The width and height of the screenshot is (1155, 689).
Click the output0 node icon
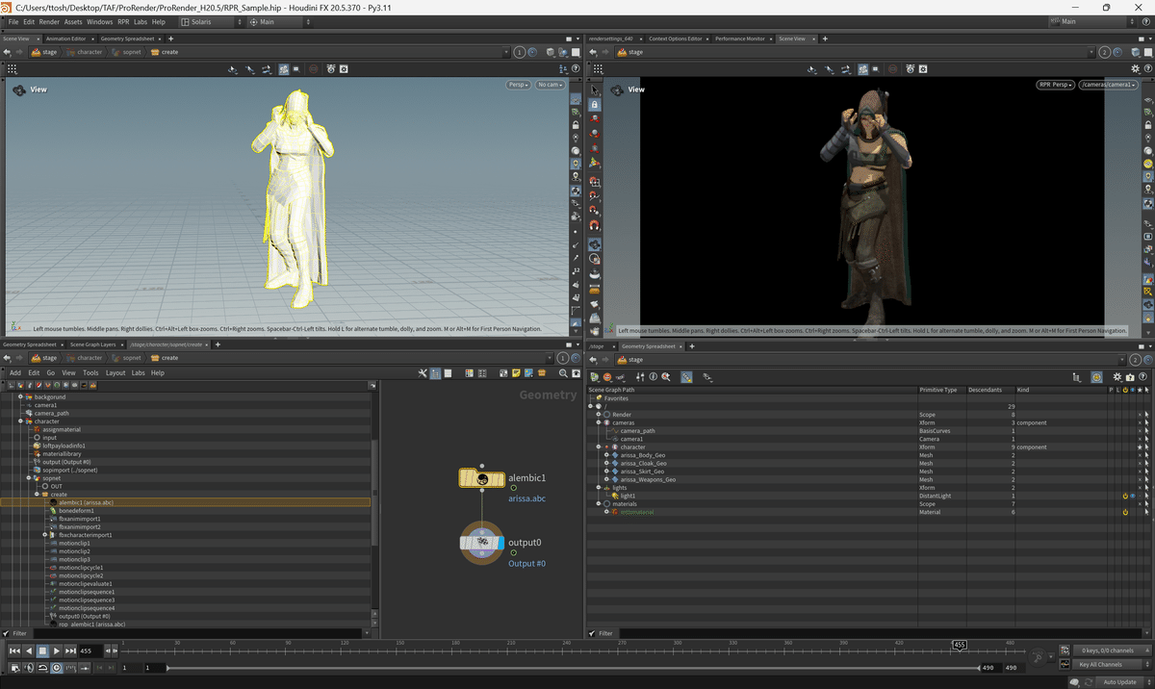(481, 543)
